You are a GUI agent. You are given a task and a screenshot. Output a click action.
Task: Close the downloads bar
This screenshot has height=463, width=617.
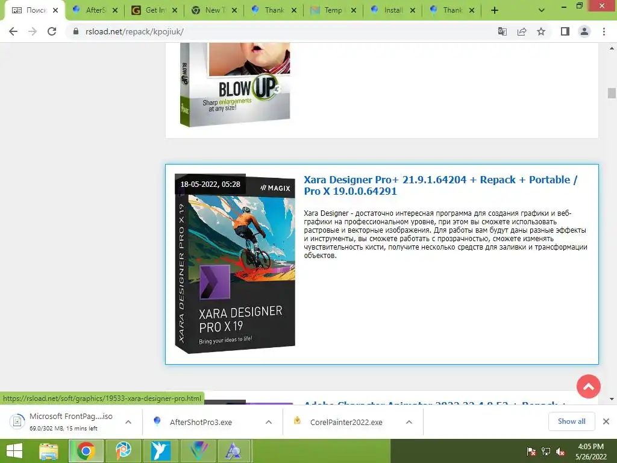click(x=606, y=421)
